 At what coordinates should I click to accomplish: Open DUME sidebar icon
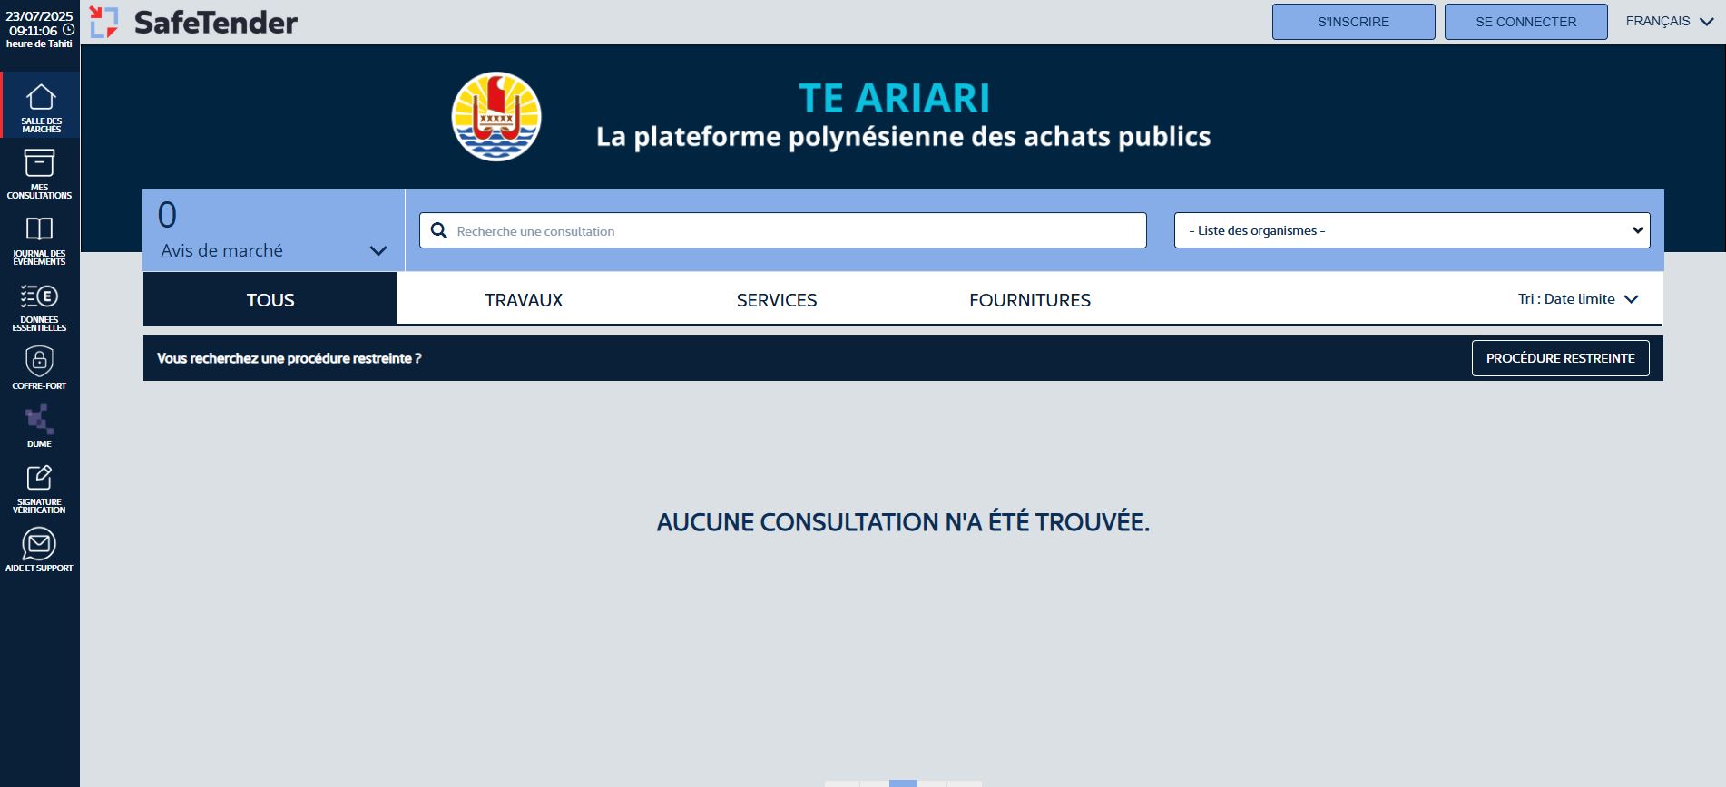click(x=39, y=420)
